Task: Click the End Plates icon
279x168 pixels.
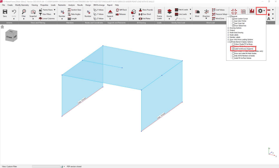Action: click(x=140, y=19)
